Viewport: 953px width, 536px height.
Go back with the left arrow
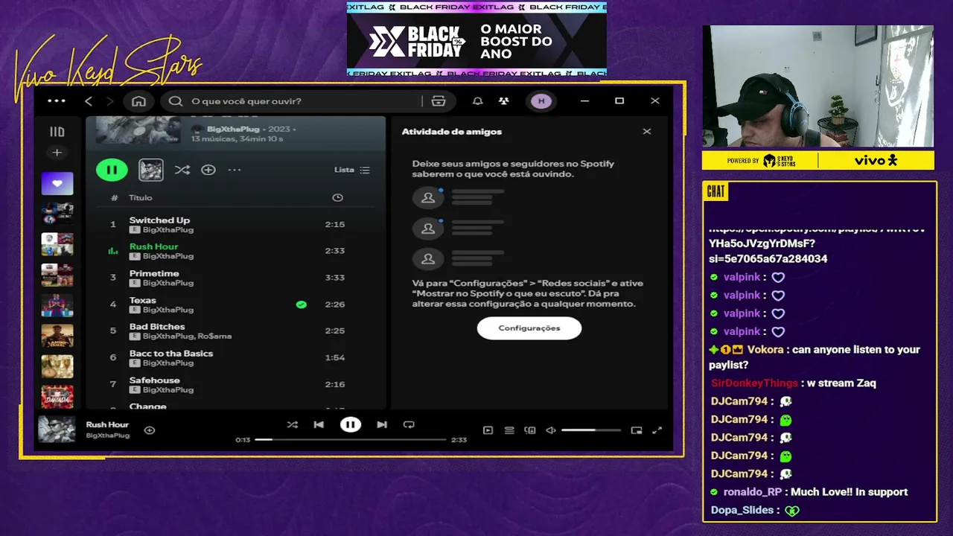tap(89, 101)
